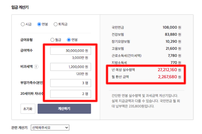Select the 퇴직금 radio button
202x134 pixels.
coord(56,24)
